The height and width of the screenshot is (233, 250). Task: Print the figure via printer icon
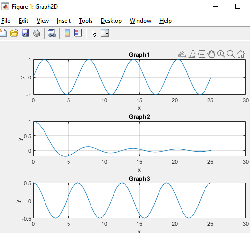click(x=37, y=33)
